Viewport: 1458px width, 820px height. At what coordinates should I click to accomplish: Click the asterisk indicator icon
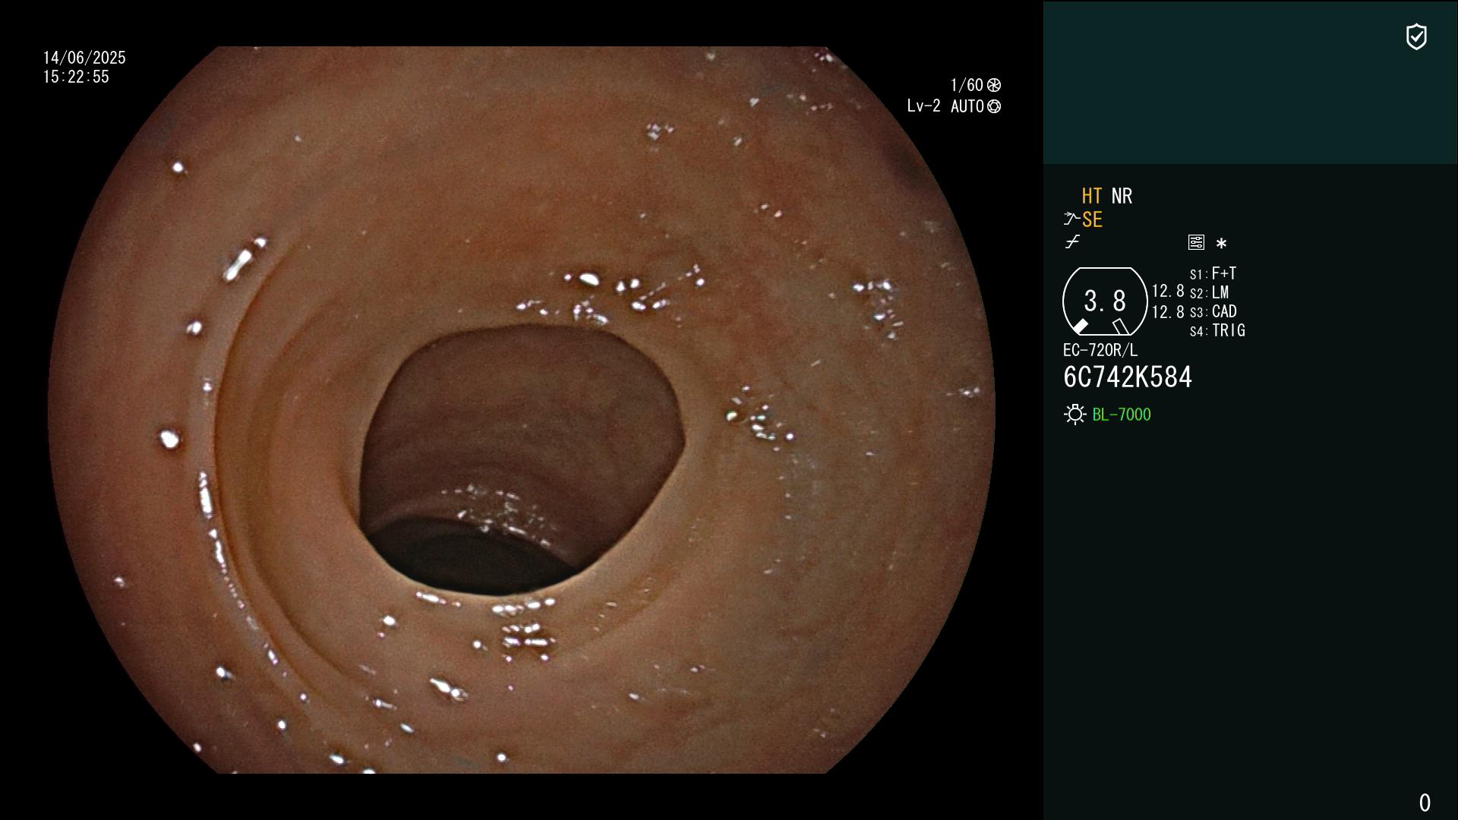[x=1221, y=243]
